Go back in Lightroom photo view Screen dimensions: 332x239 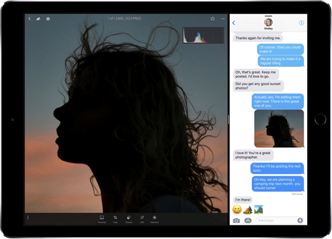pos(30,19)
